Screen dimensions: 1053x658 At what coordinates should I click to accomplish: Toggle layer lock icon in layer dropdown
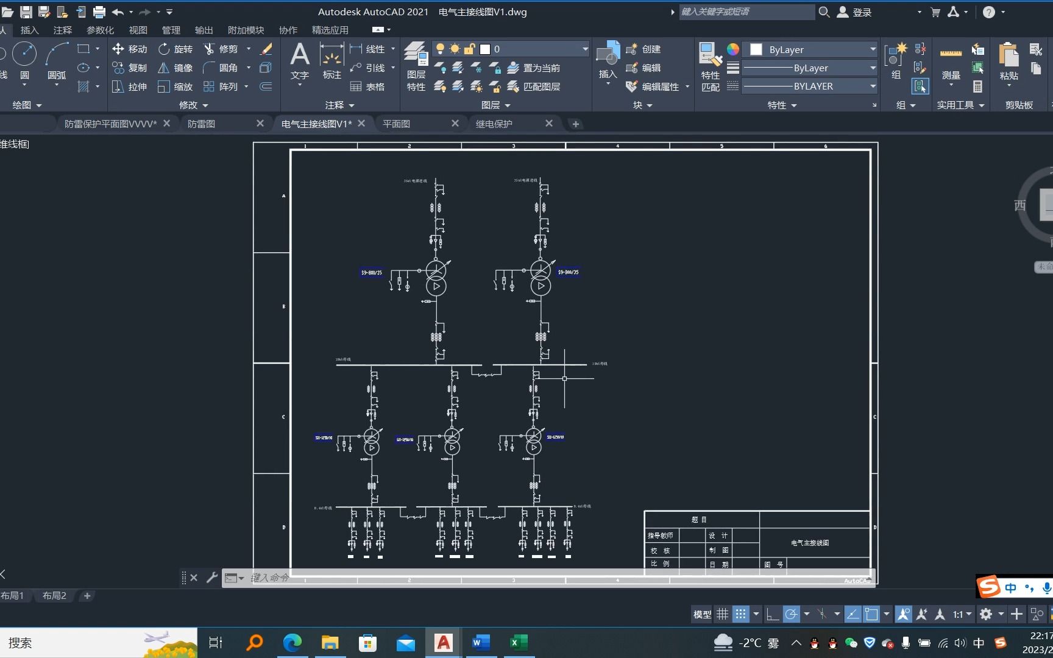pyautogui.click(x=469, y=49)
